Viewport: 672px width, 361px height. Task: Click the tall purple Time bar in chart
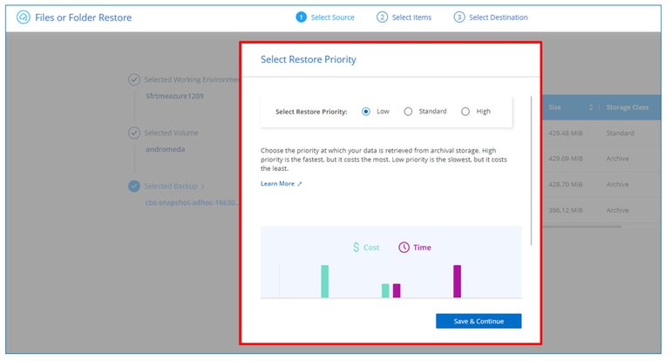(457, 281)
